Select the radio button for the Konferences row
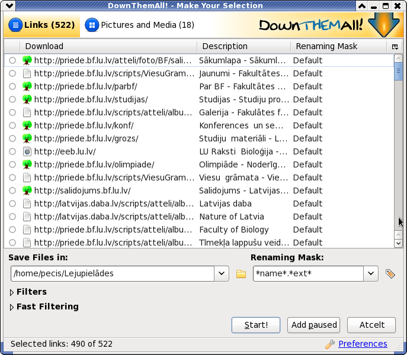This screenshot has height=355, width=407. click(x=12, y=125)
